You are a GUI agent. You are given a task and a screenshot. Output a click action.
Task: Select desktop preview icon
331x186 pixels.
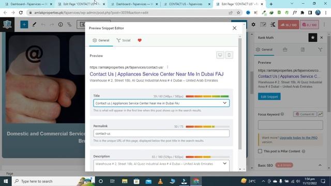[220, 55]
